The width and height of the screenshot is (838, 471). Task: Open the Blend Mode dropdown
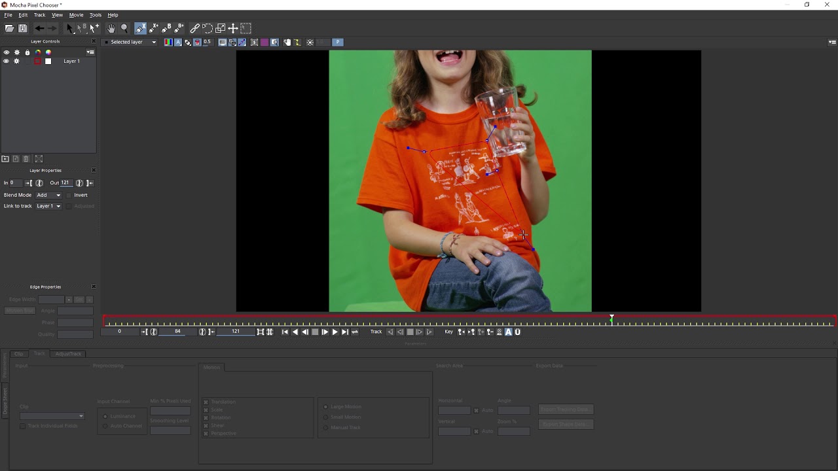point(48,195)
